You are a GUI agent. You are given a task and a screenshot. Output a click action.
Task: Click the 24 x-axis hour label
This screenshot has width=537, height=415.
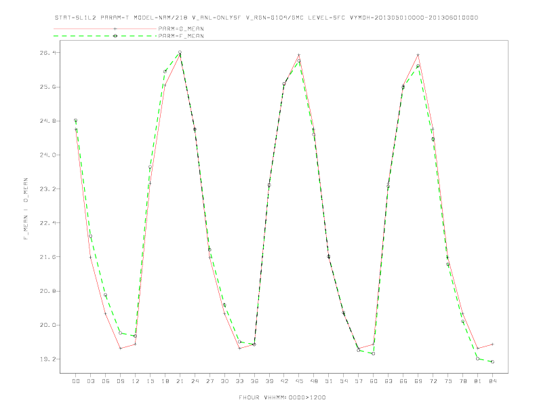(195, 381)
